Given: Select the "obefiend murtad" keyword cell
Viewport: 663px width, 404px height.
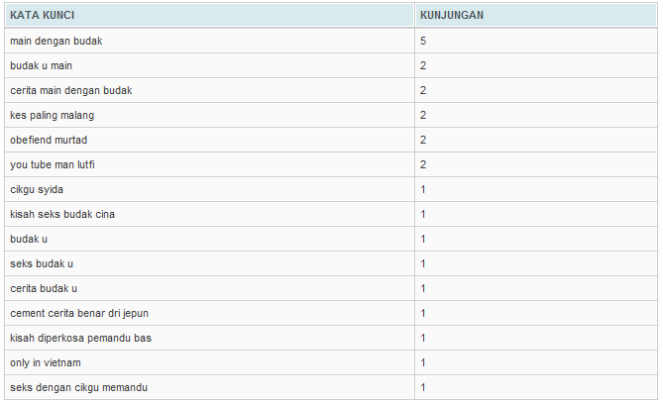Looking at the screenshot, I should point(49,140).
